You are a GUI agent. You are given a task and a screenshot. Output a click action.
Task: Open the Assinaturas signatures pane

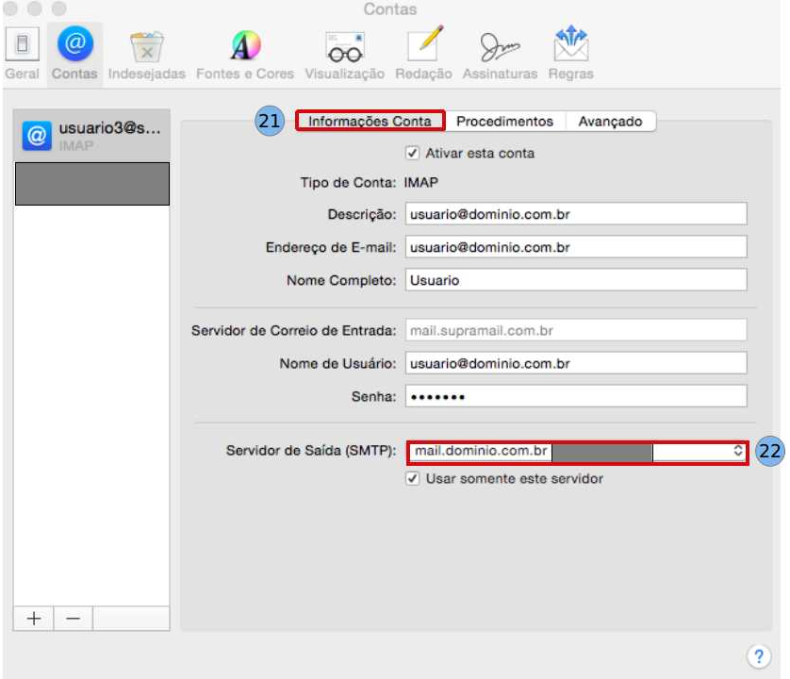pos(500,53)
